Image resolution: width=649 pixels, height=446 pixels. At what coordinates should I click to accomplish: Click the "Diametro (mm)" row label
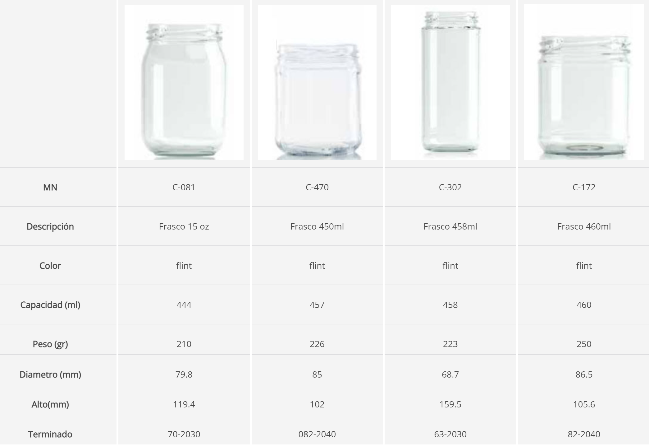50,374
